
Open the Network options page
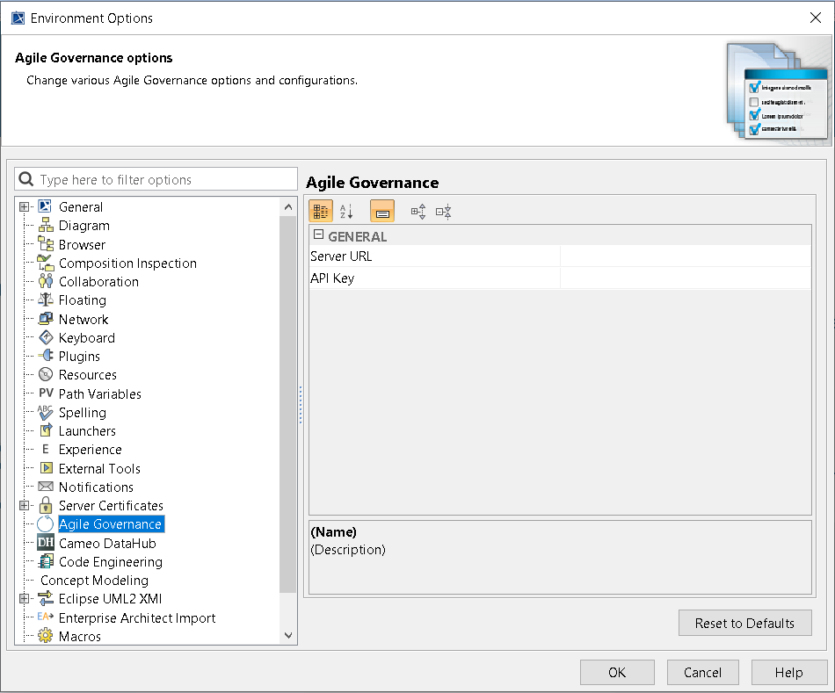pos(83,319)
